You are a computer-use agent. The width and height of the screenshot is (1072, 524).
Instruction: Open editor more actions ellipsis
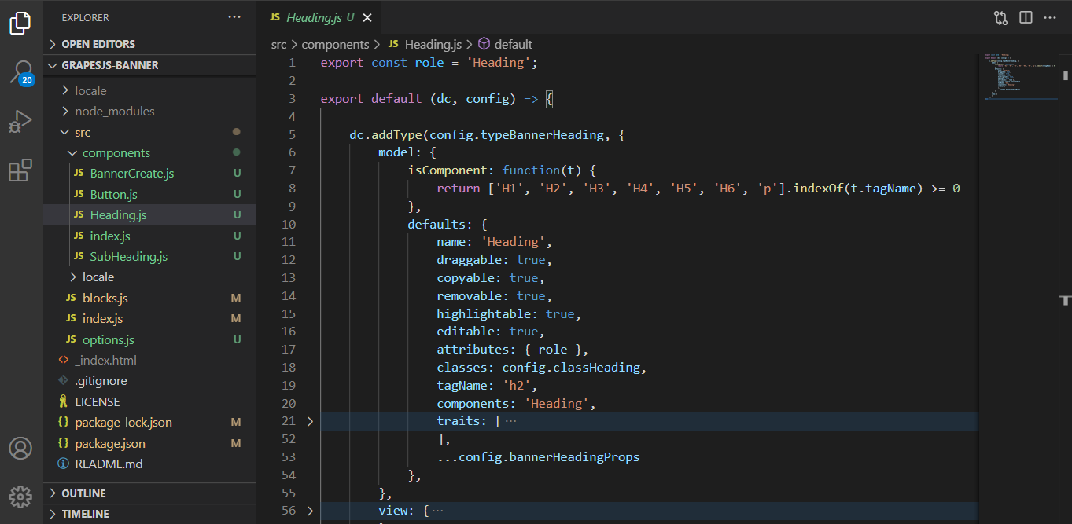coord(1050,17)
